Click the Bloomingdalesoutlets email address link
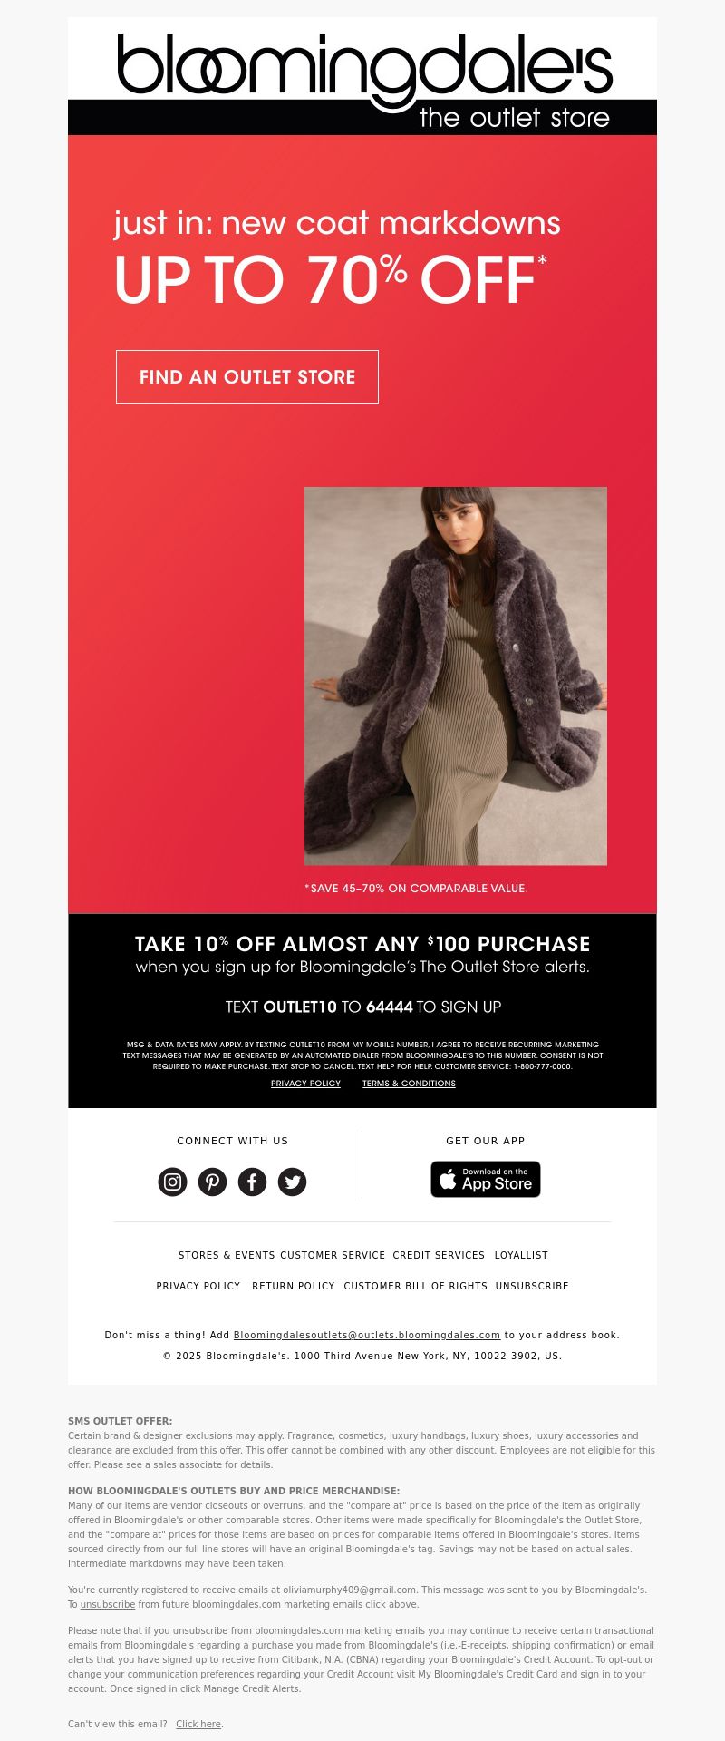The height and width of the screenshot is (1741, 725). (367, 1335)
